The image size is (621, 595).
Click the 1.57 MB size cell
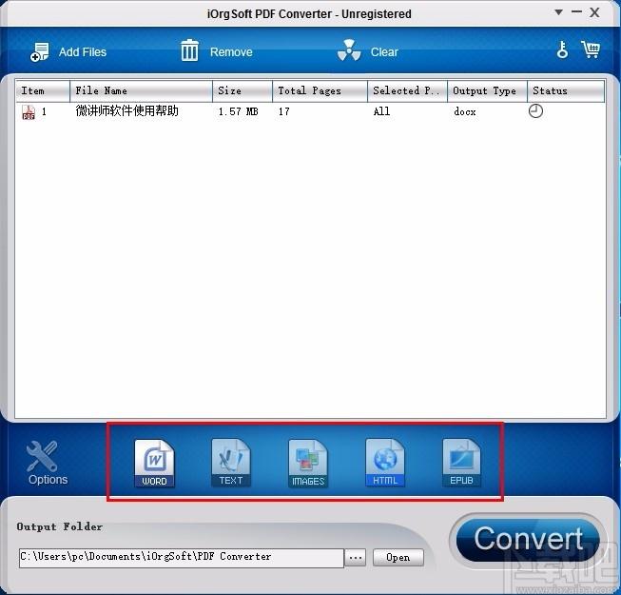(x=239, y=111)
